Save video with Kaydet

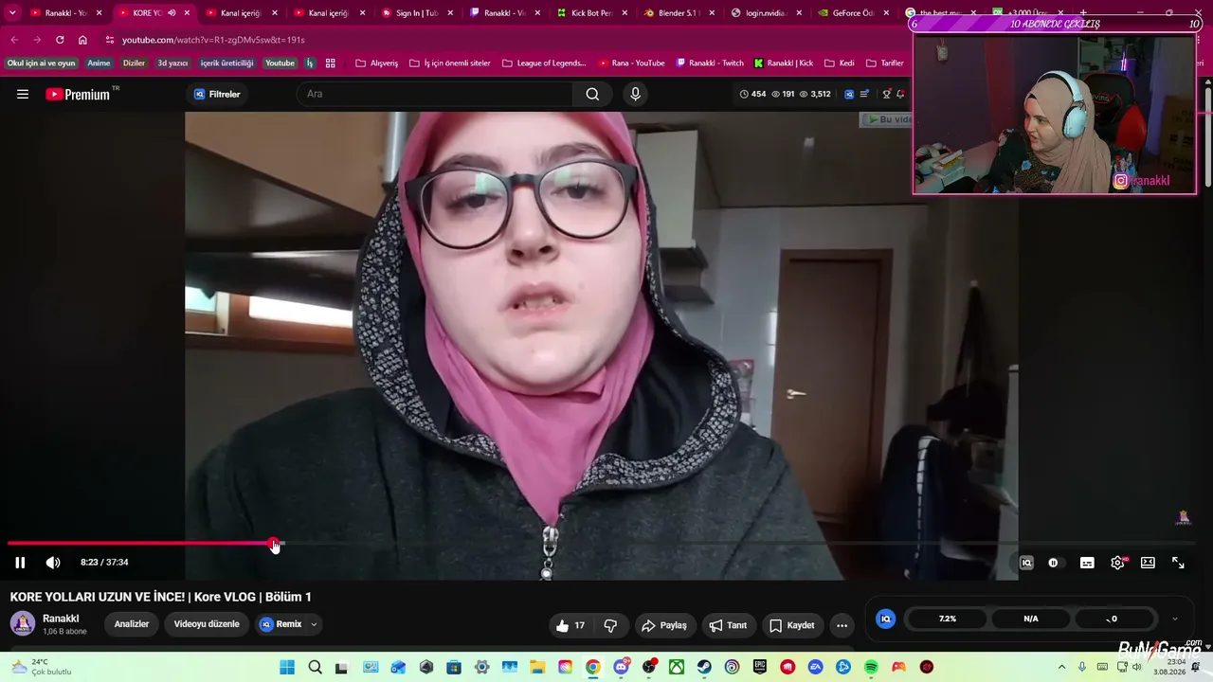[791, 625]
